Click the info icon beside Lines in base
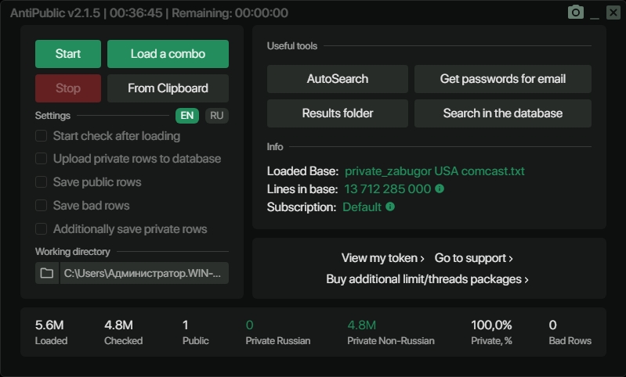The width and height of the screenshot is (626, 377). tap(440, 188)
